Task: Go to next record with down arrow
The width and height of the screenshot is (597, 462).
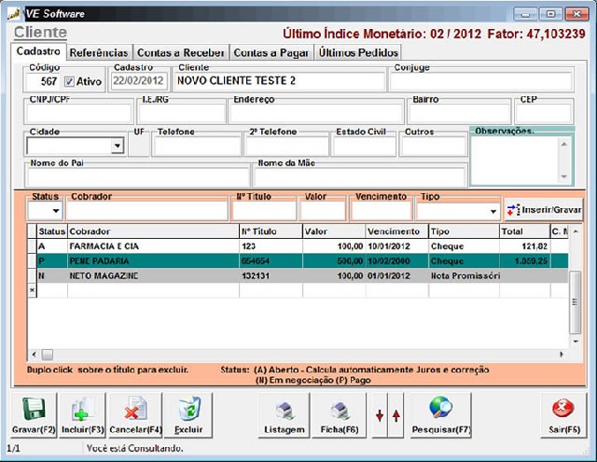Action: coord(380,415)
